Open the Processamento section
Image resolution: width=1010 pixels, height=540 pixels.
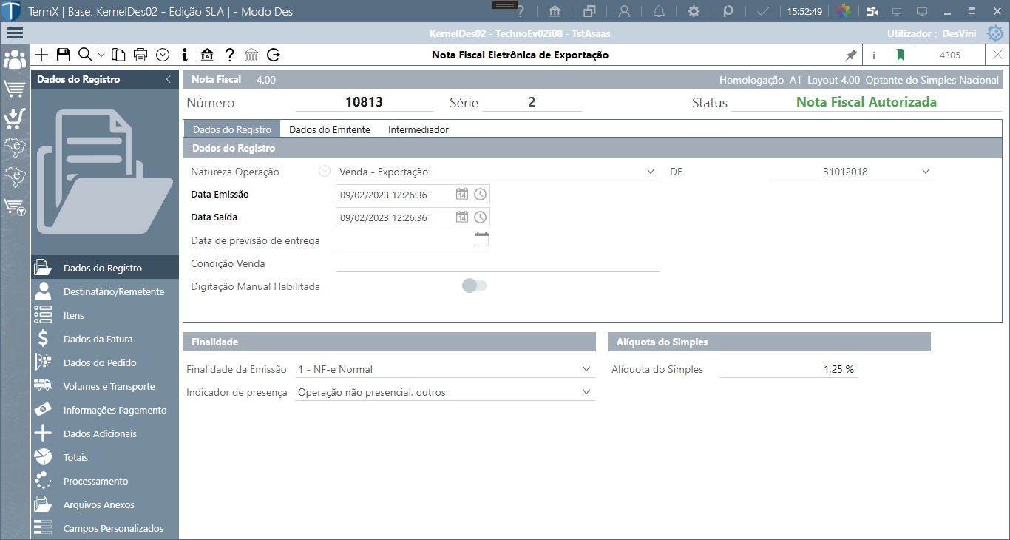pos(105,481)
